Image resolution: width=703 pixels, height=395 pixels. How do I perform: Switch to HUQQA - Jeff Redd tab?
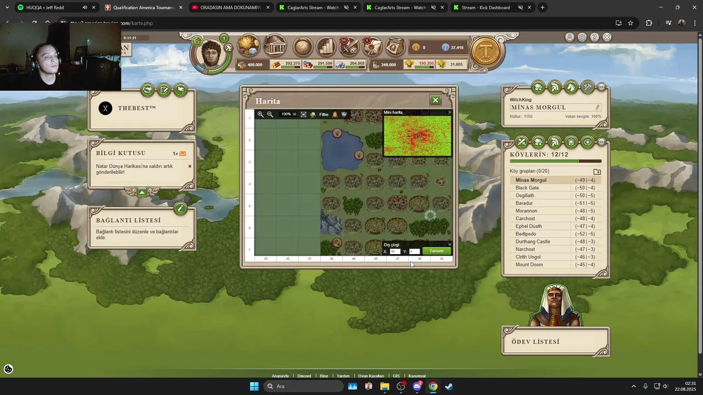55,8
